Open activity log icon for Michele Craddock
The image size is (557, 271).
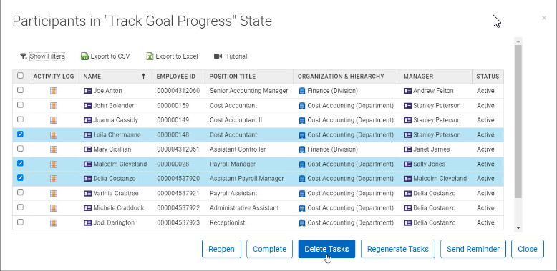tap(54, 208)
